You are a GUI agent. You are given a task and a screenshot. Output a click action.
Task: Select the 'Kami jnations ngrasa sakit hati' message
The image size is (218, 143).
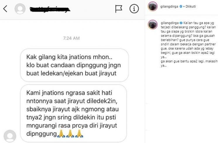point(73,113)
